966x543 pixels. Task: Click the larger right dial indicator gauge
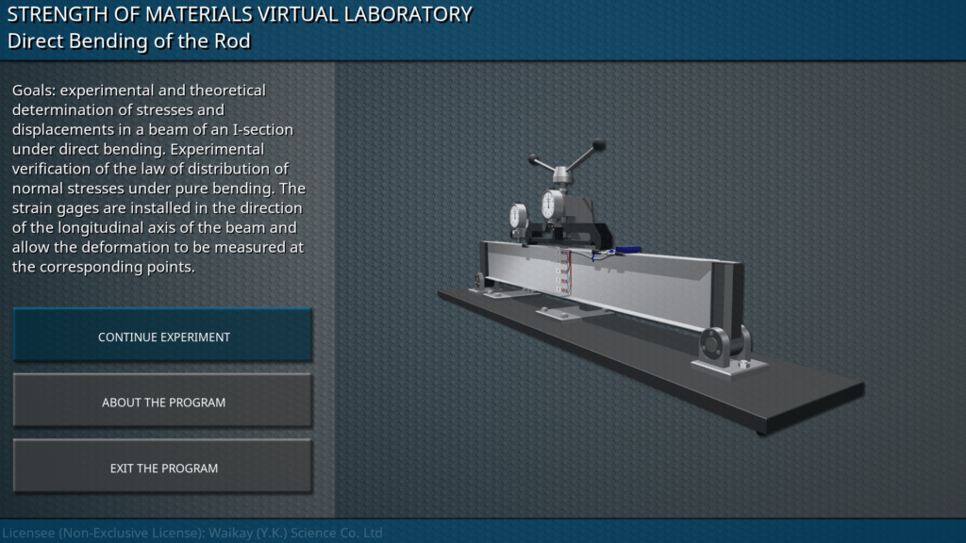553,205
